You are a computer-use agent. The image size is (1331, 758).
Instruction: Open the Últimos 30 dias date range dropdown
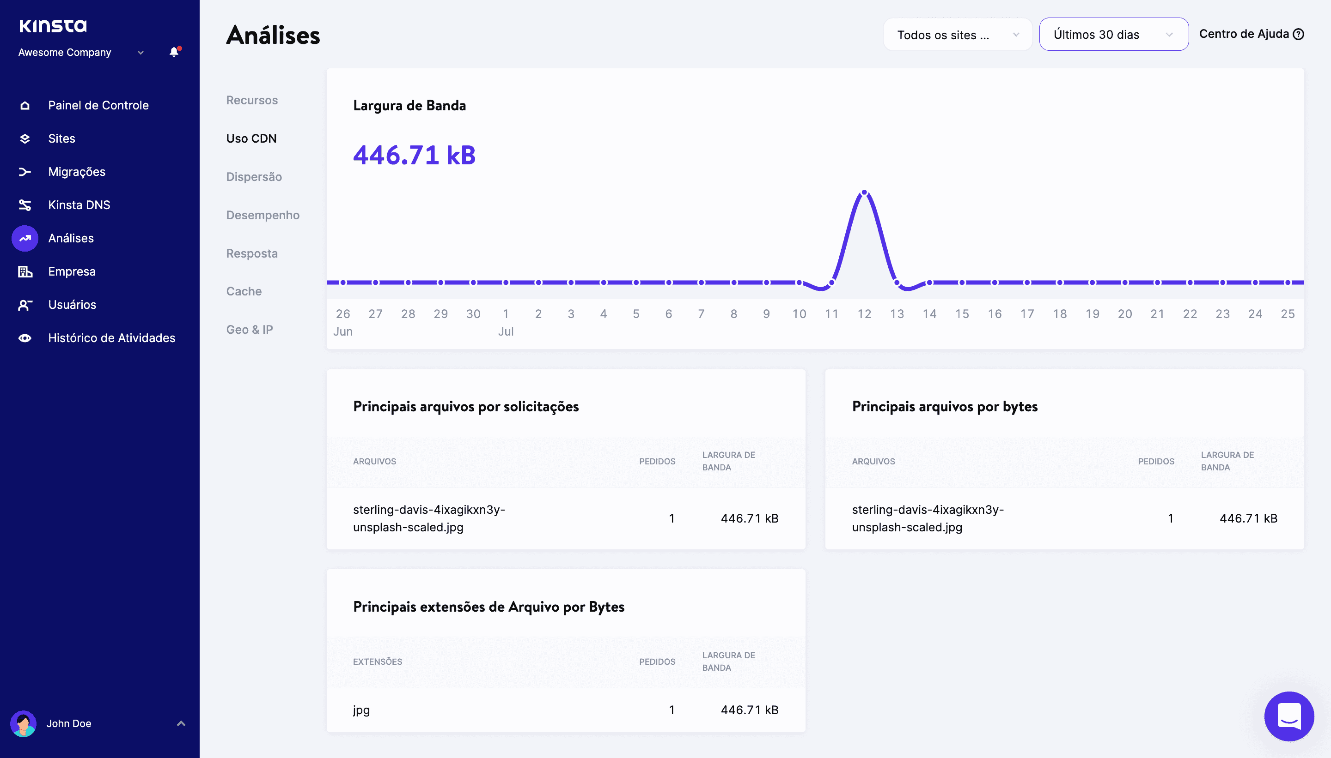(x=1113, y=35)
